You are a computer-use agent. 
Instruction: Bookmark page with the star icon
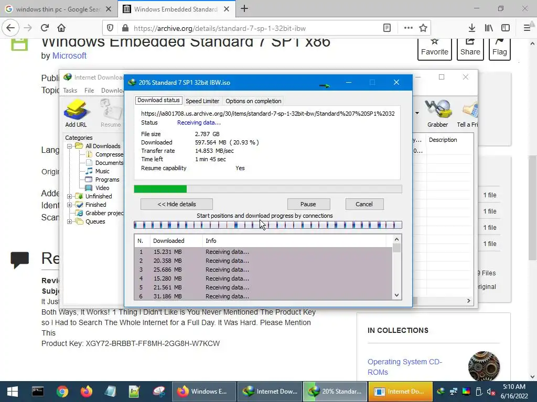[423, 28]
